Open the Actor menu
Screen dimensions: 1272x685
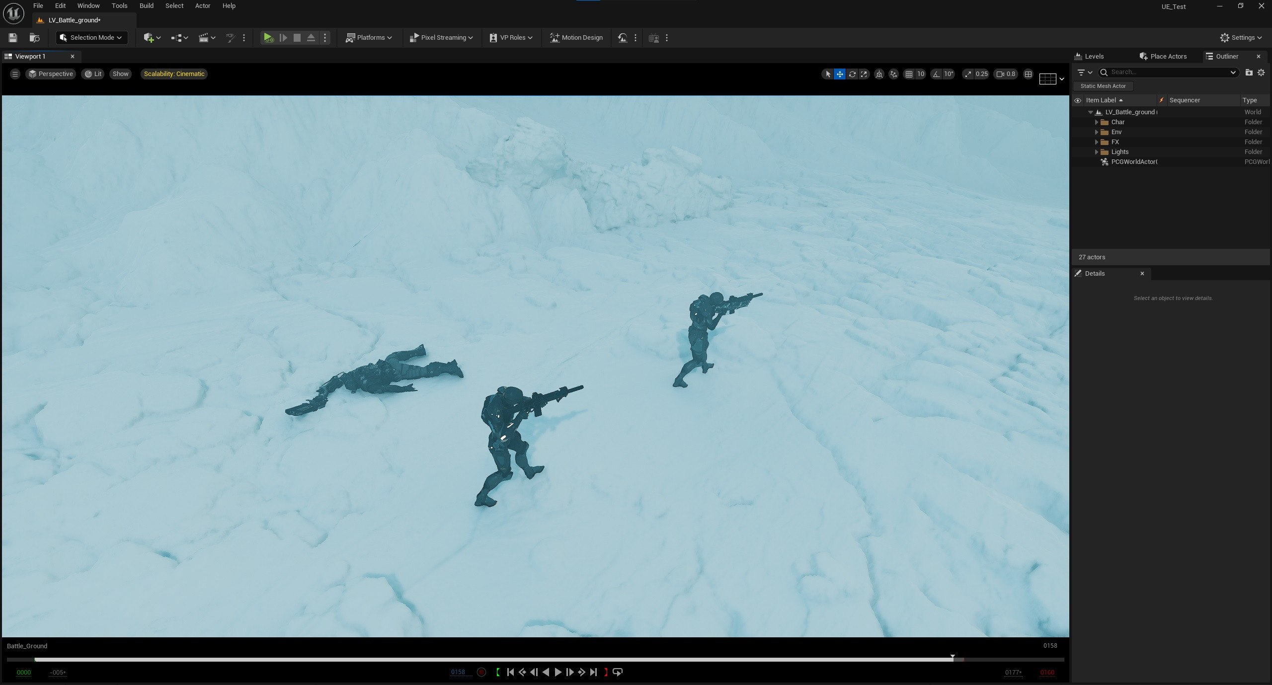203,6
